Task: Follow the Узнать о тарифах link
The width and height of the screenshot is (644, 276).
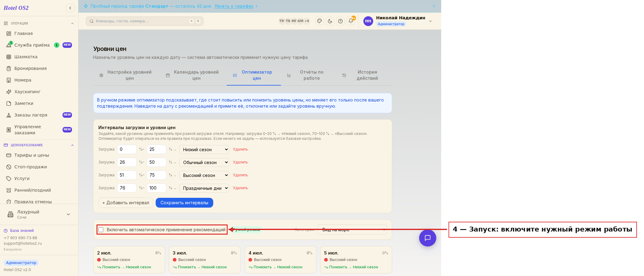Action: (x=234, y=6)
